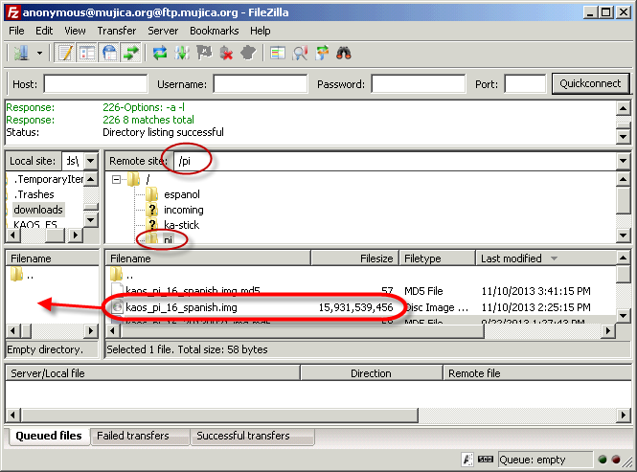This screenshot has width=637, height=472.
Task: Select the incoming remote folder
Action: pos(184,210)
